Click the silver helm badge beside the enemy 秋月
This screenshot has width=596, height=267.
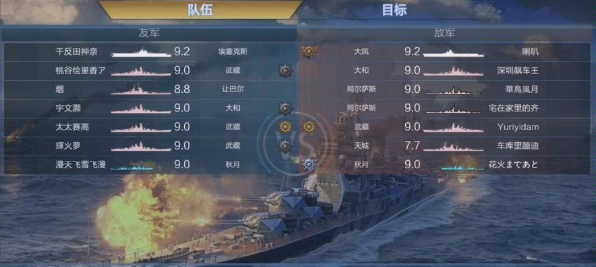click(x=309, y=164)
